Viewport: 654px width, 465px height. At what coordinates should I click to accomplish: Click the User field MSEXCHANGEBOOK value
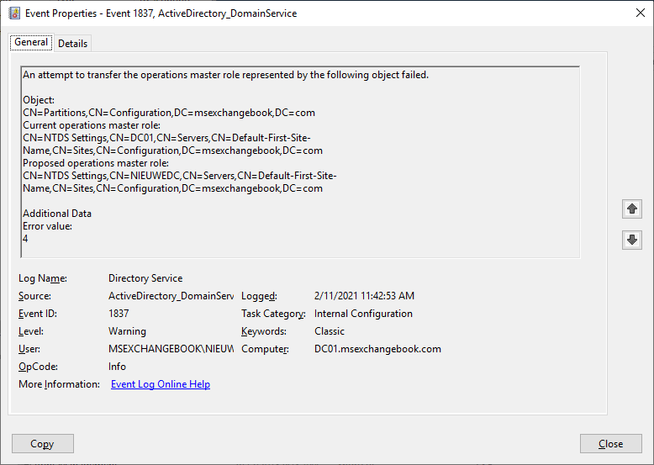[x=171, y=349]
